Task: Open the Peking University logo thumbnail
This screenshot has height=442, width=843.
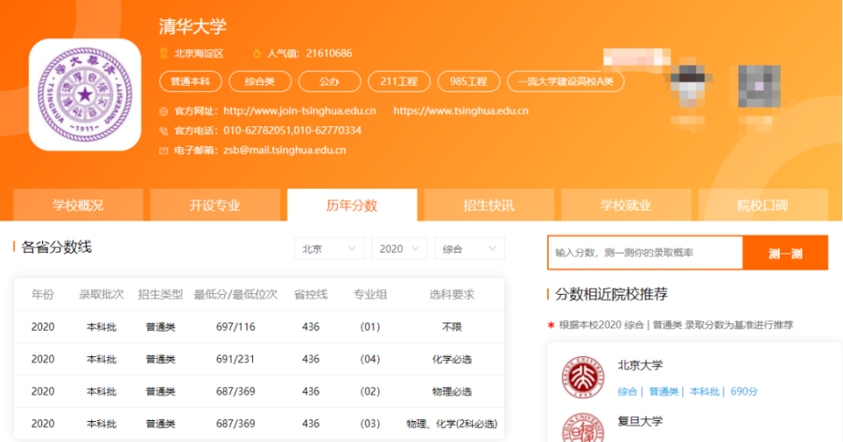Action: click(583, 377)
